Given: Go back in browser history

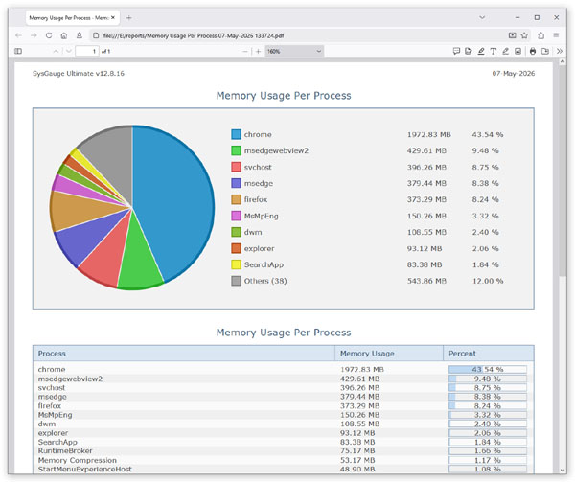Looking at the screenshot, I should coord(19,35).
